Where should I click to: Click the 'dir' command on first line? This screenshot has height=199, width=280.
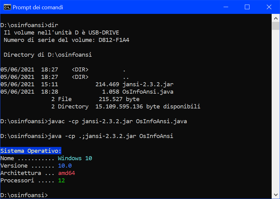pos(53,25)
